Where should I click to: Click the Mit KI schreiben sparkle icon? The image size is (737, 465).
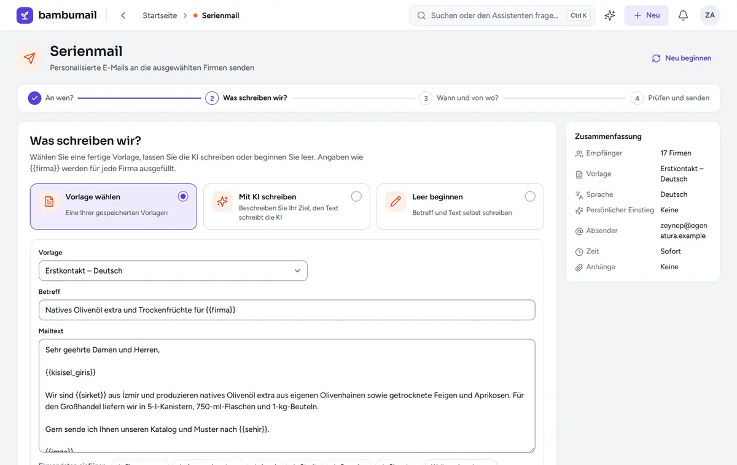click(222, 202)
